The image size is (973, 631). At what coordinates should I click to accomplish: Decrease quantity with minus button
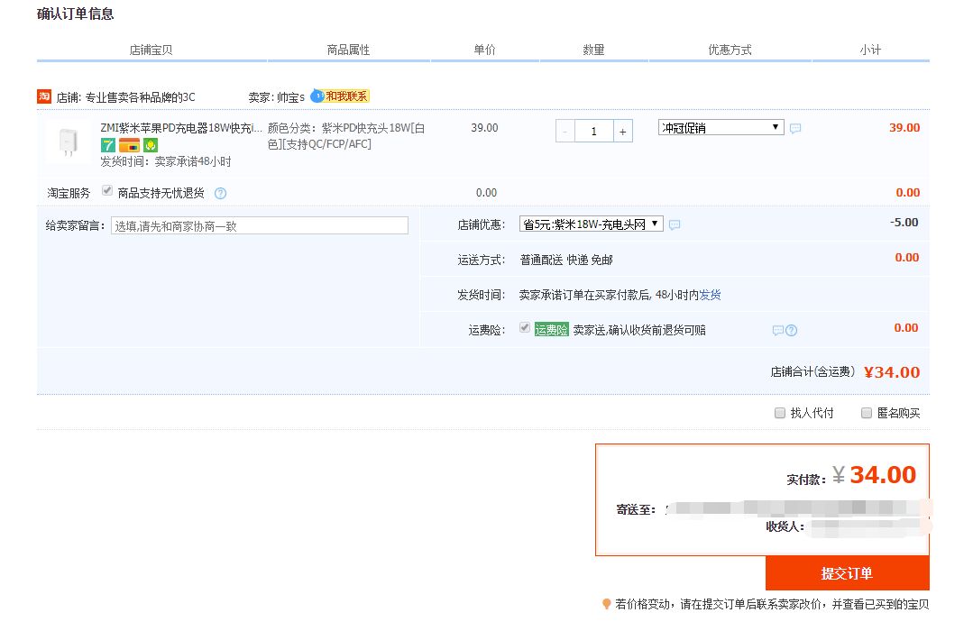click(565, 131)
